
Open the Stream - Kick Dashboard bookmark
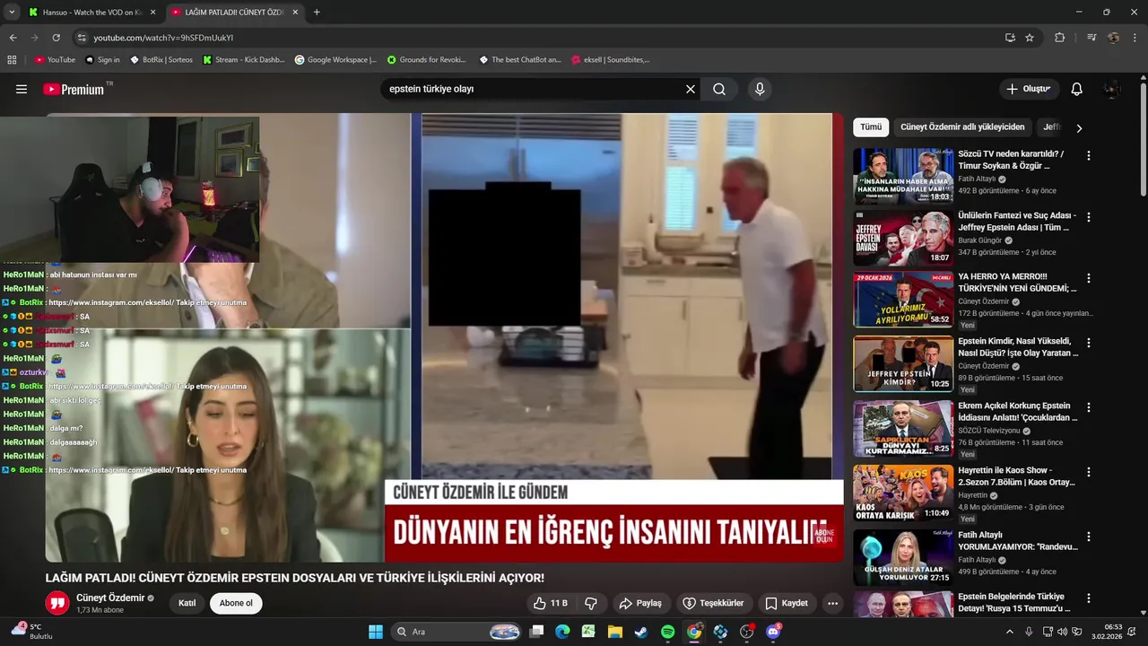click(x=244, y=60)
